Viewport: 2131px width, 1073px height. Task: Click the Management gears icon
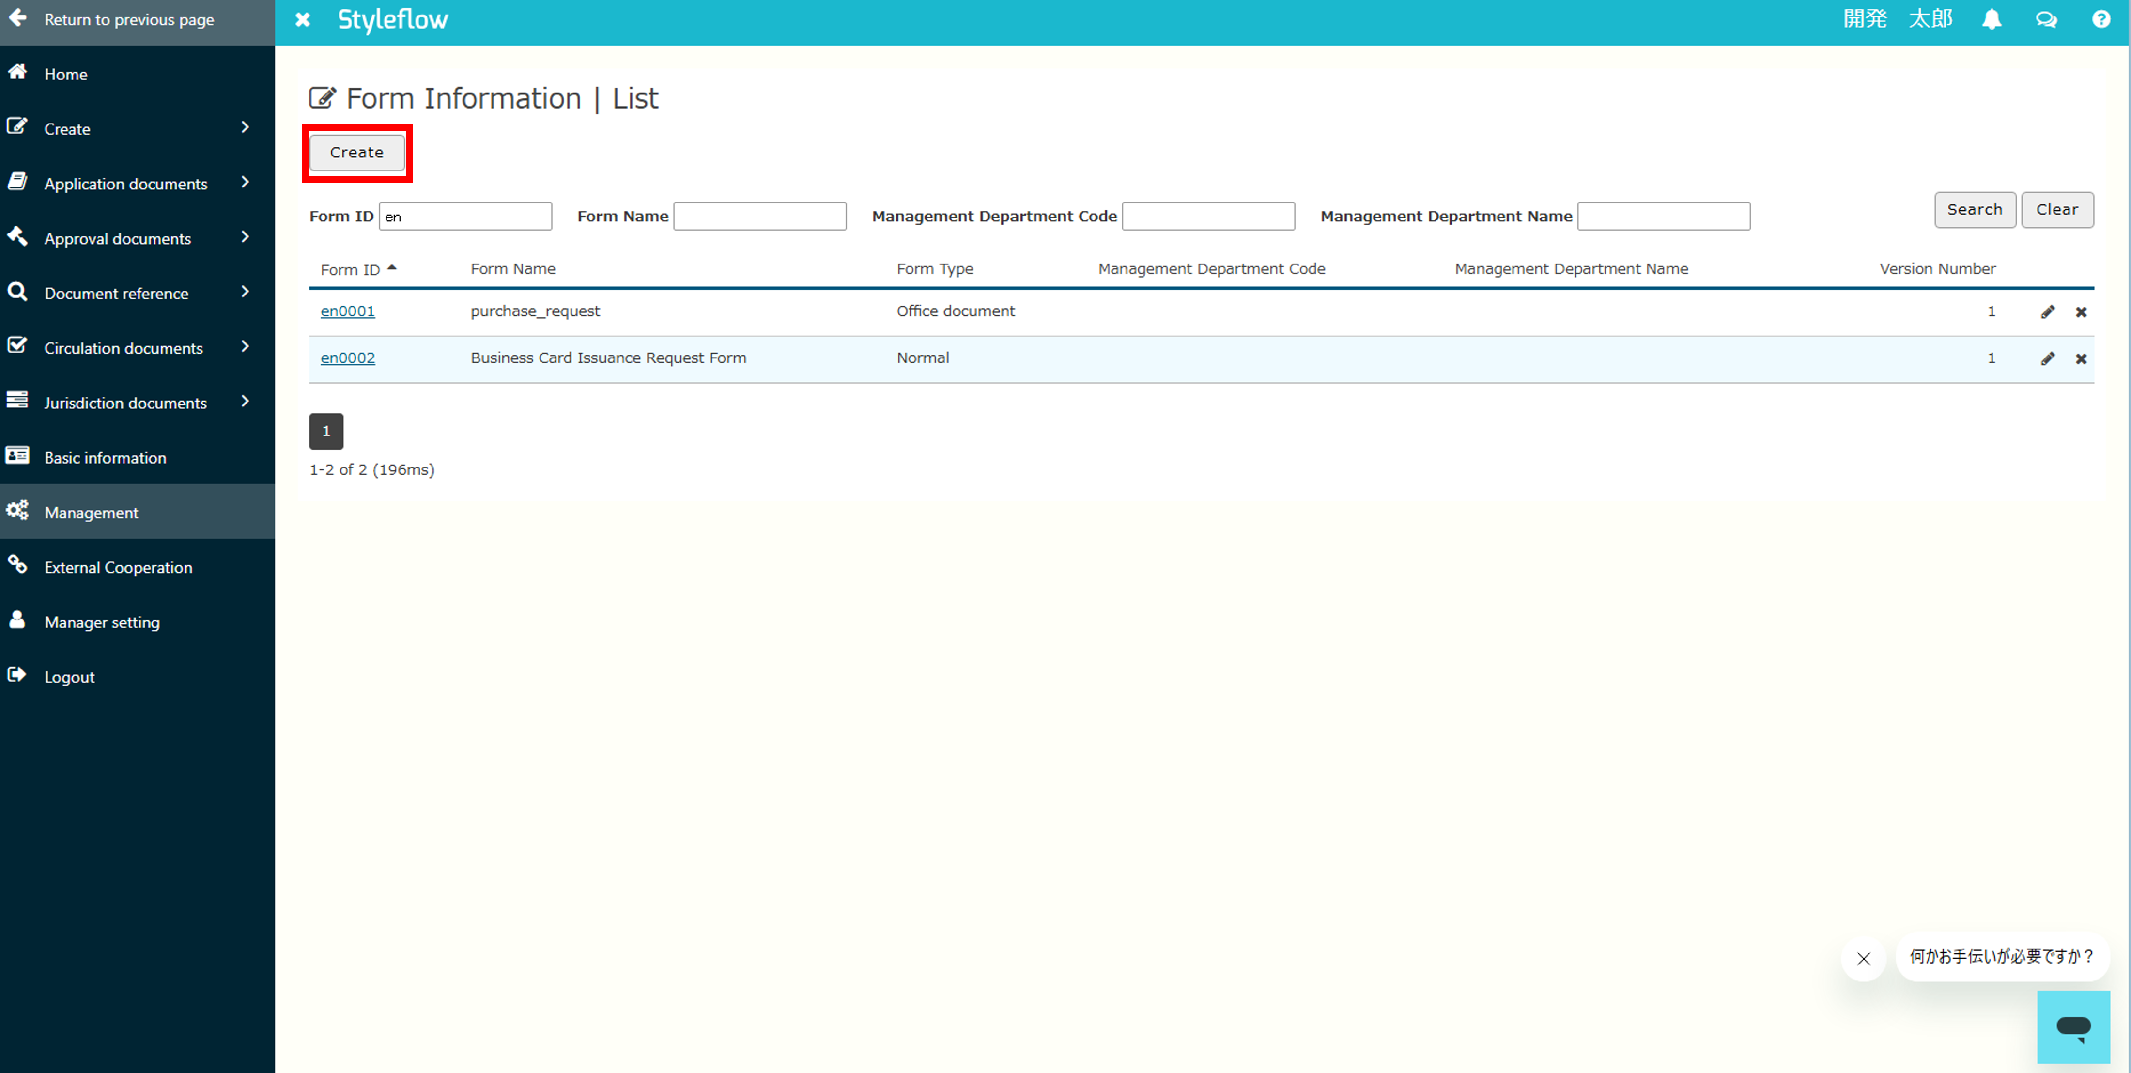tap(17, 511)
